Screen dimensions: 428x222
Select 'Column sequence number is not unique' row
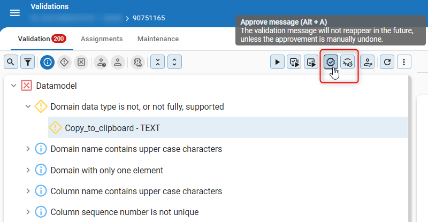[125, 212]
